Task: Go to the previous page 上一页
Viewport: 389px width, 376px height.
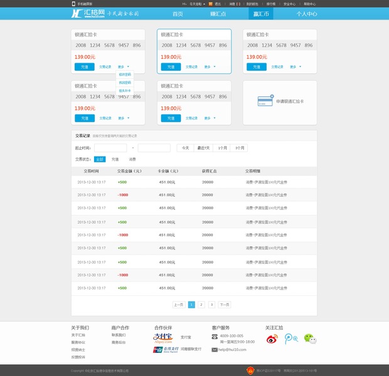Action: [x=179, y=305]
